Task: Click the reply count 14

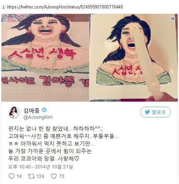Action: point(19,176)
